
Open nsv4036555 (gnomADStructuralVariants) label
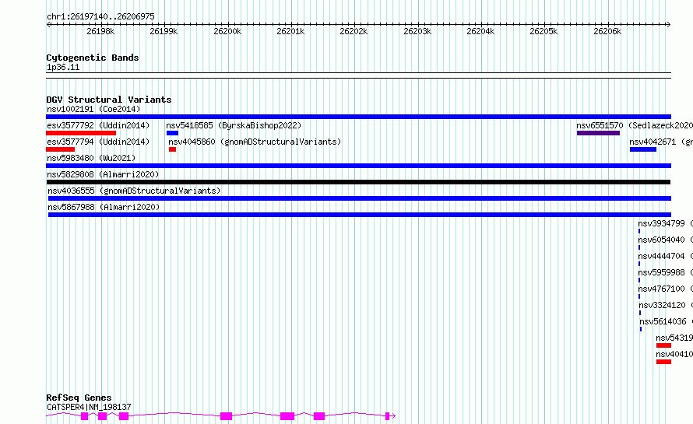(x=134, y=191)
